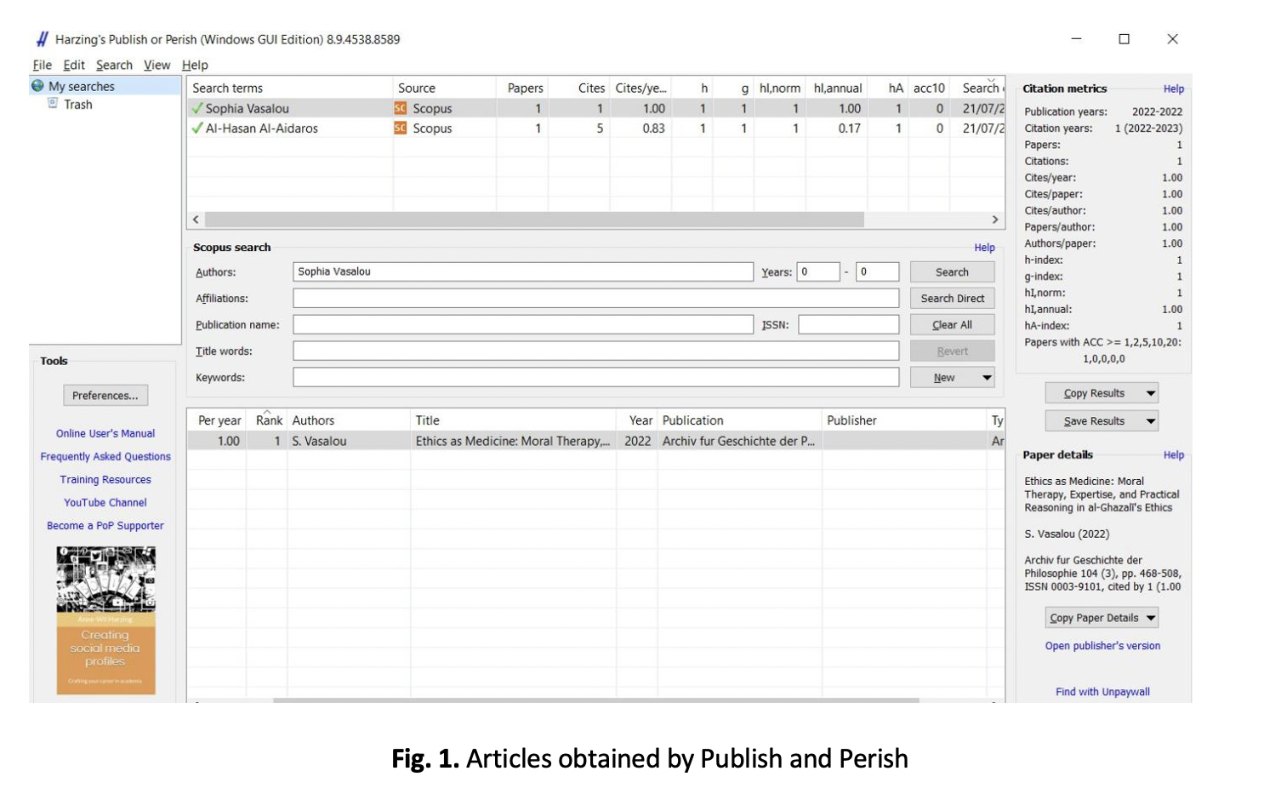
Task: Follow the Open publisher's version link
Action: click(1102, 646)
